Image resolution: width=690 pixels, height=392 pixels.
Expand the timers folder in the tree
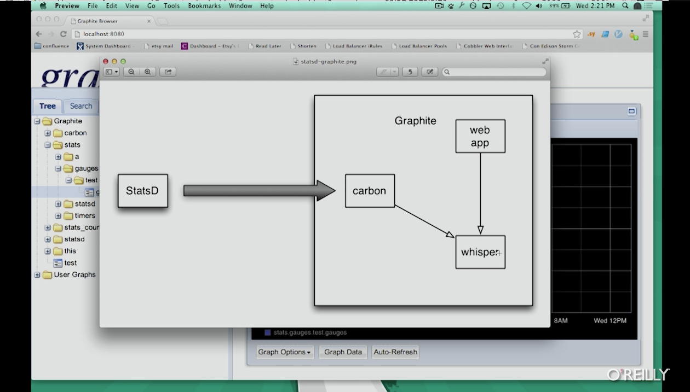[58, 215]
